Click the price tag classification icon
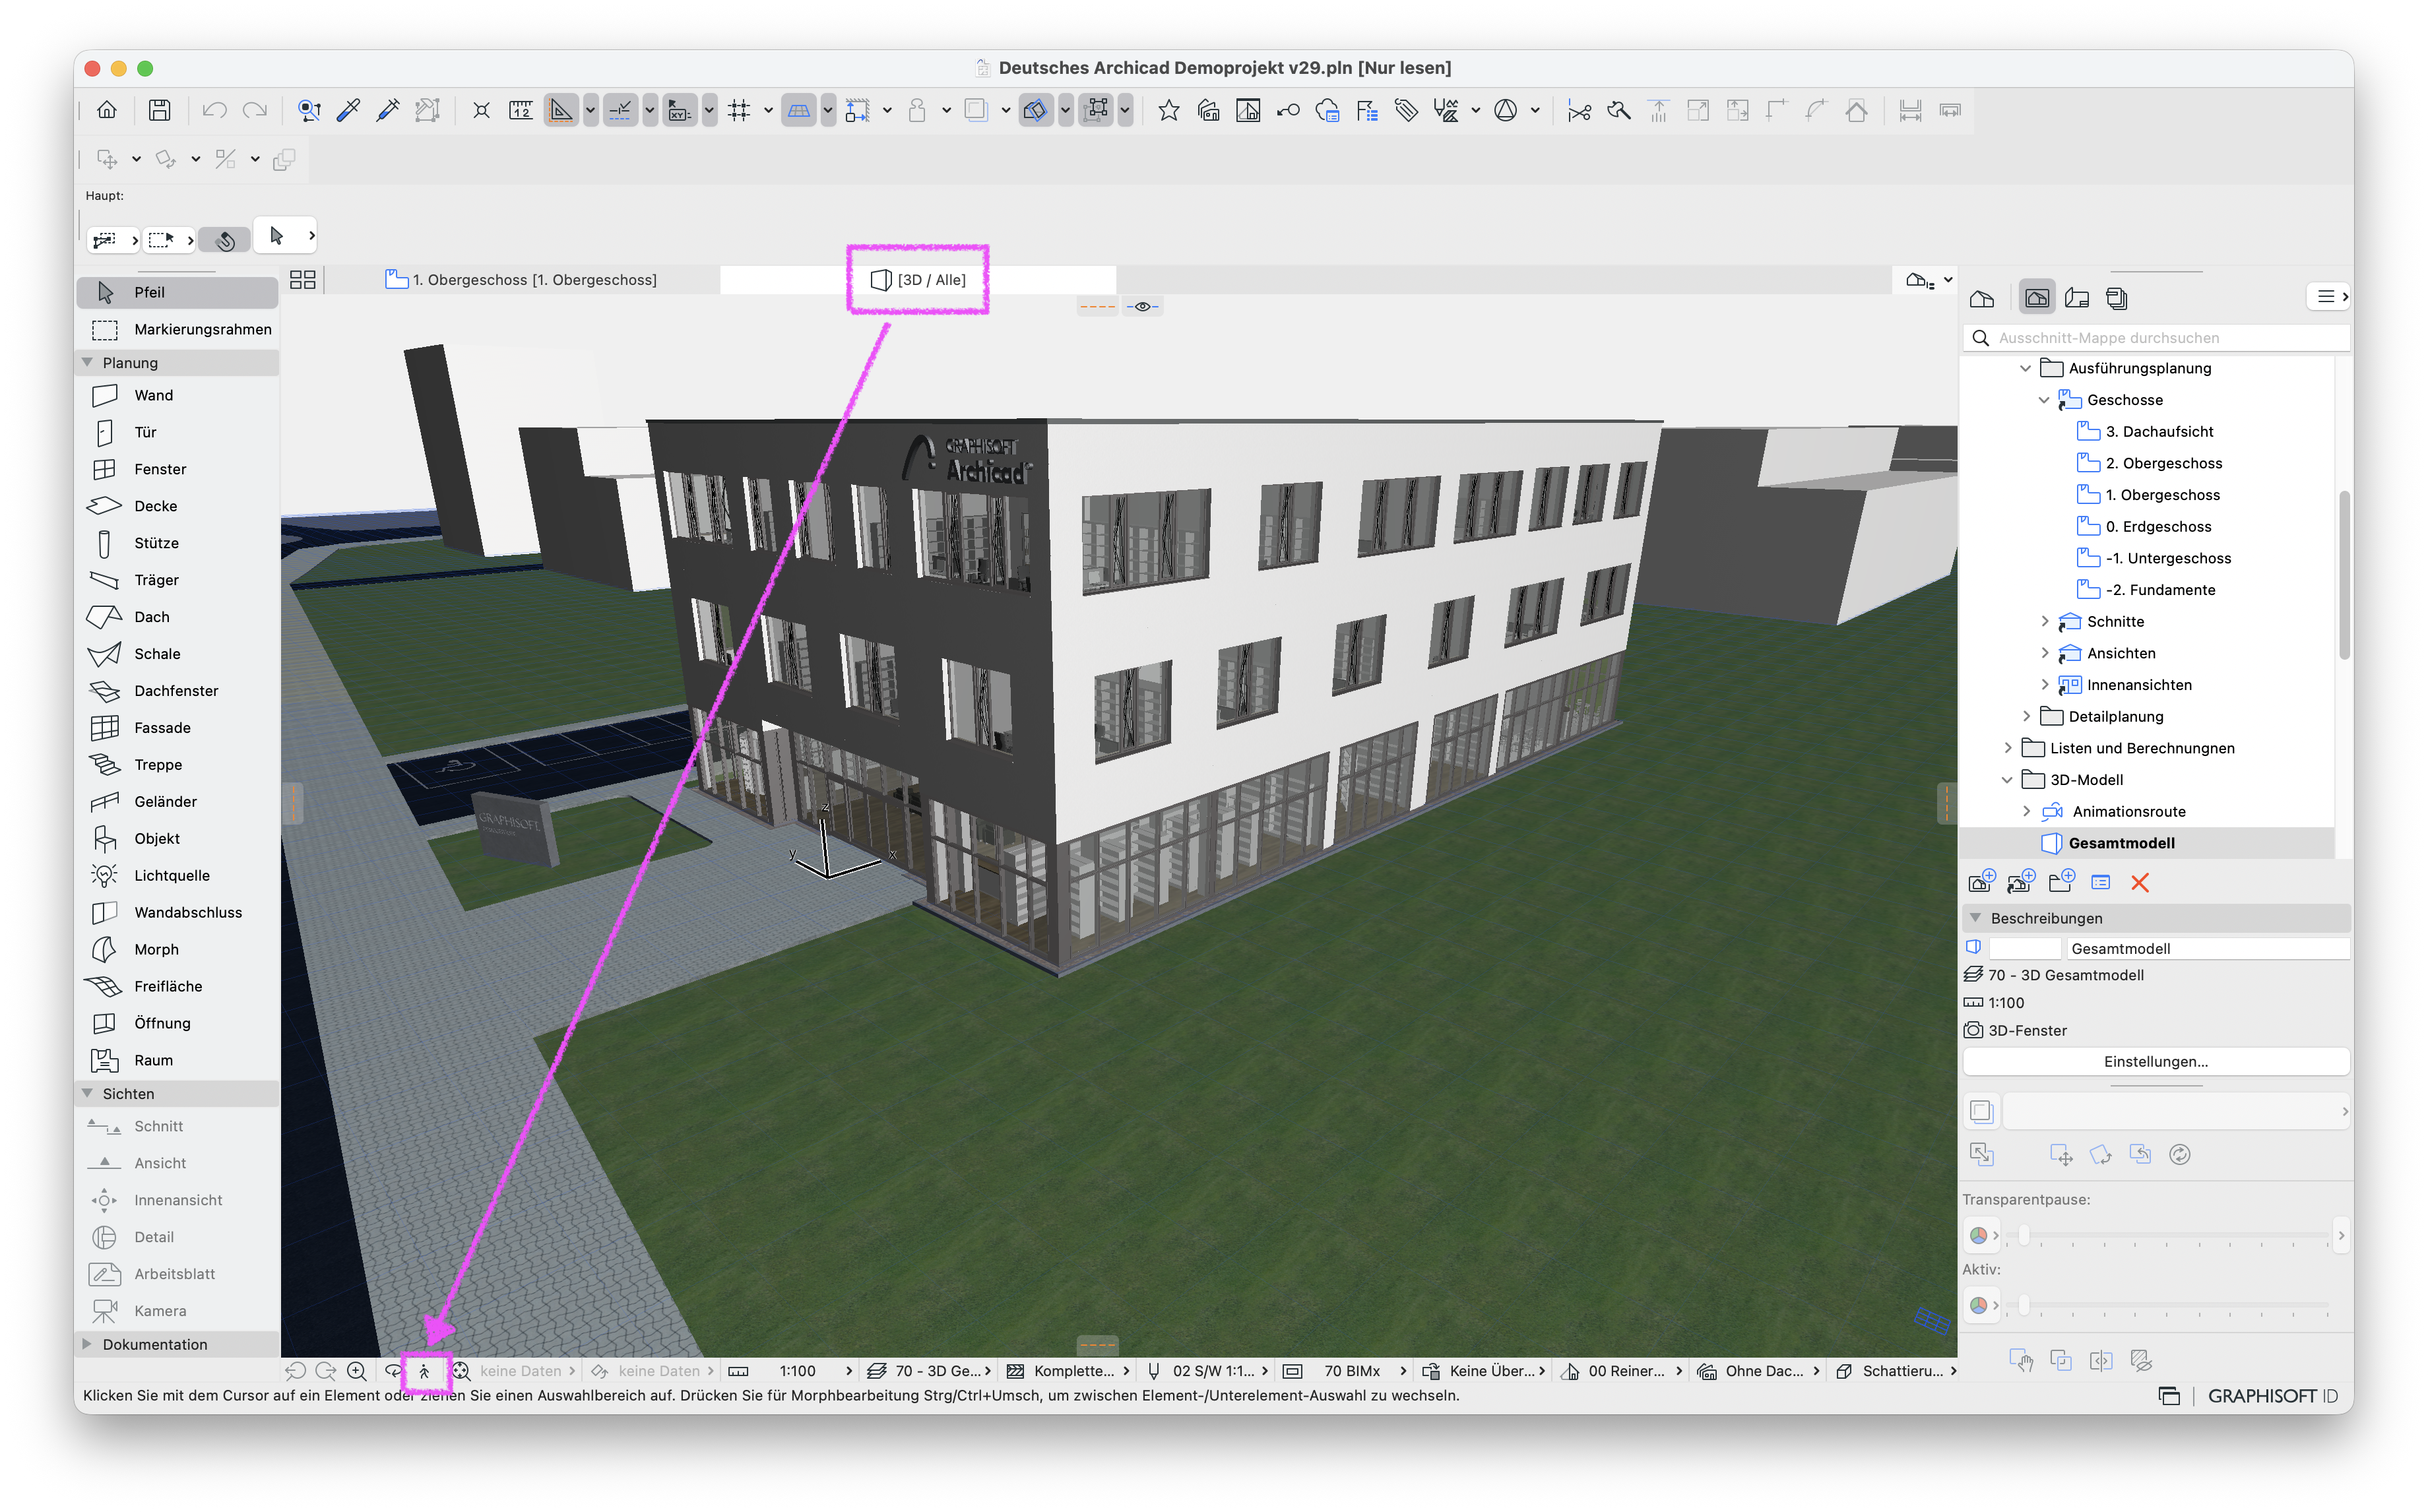This screenshot has width=2428, height=1512. [1406, 110]
